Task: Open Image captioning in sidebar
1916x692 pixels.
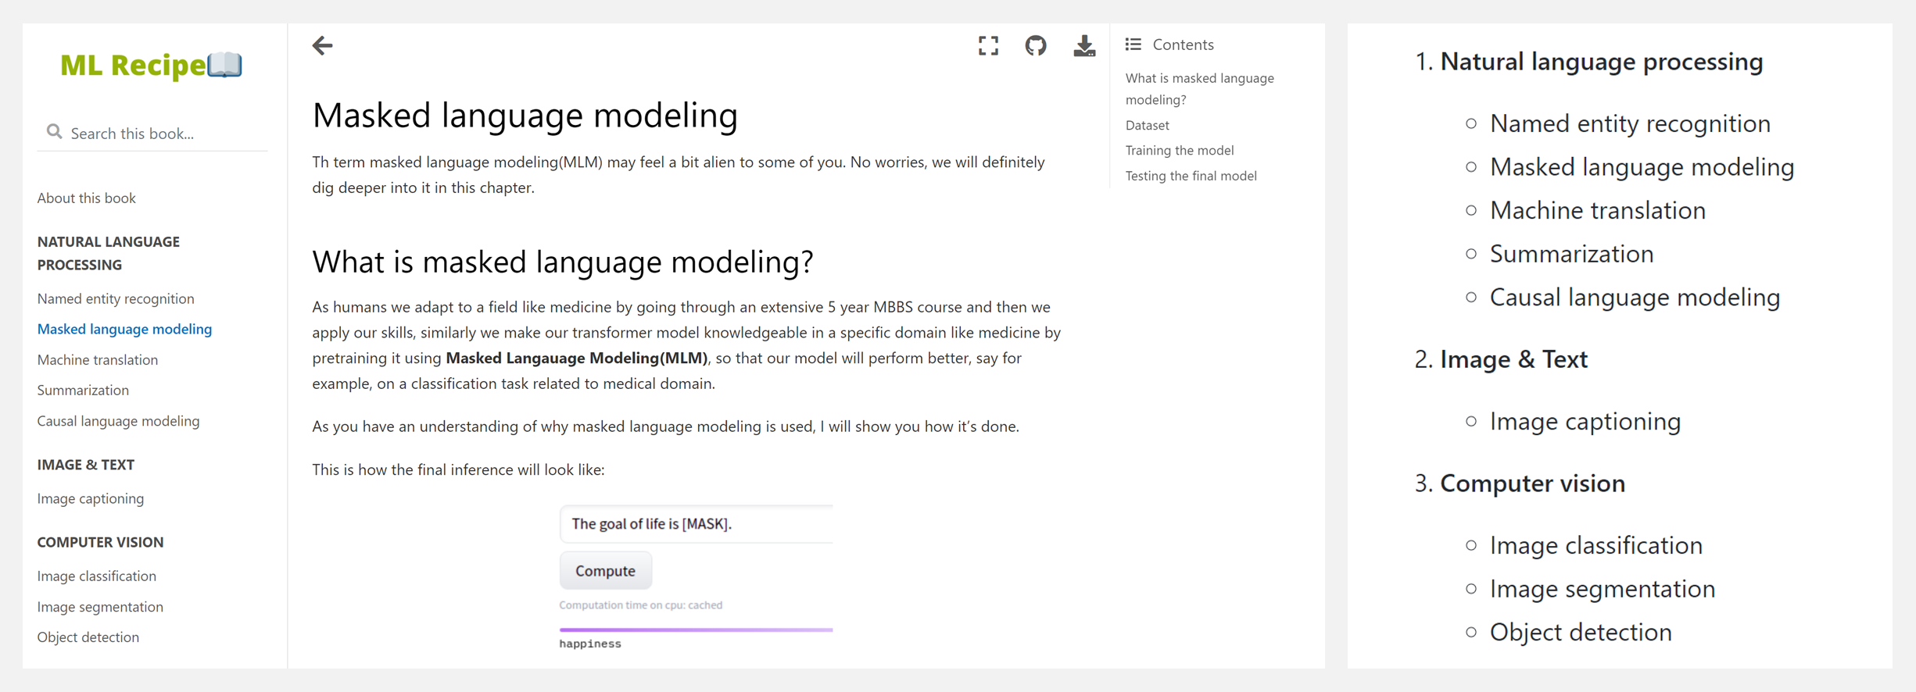Action: coord(91,498)
